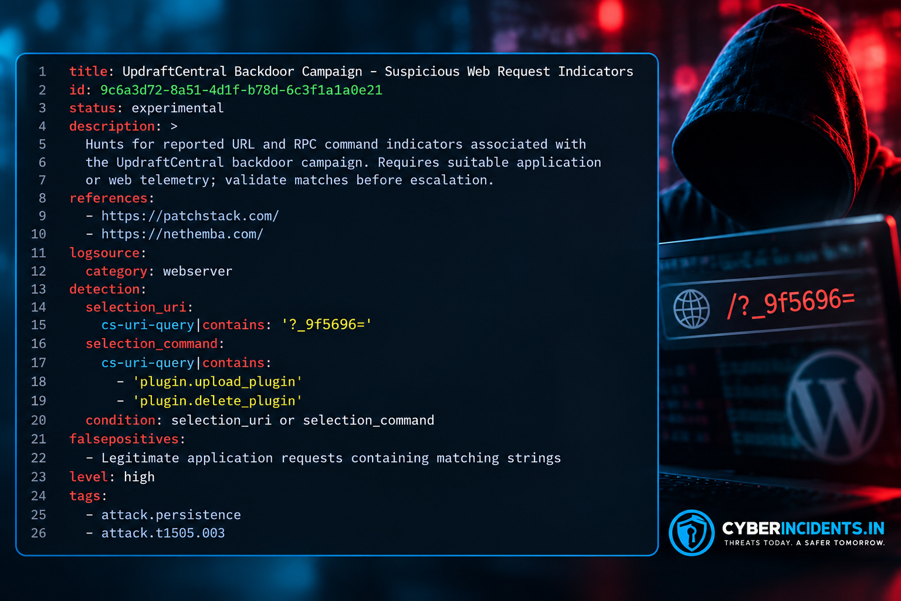Click the 'references' key

(x=109, y=198)
